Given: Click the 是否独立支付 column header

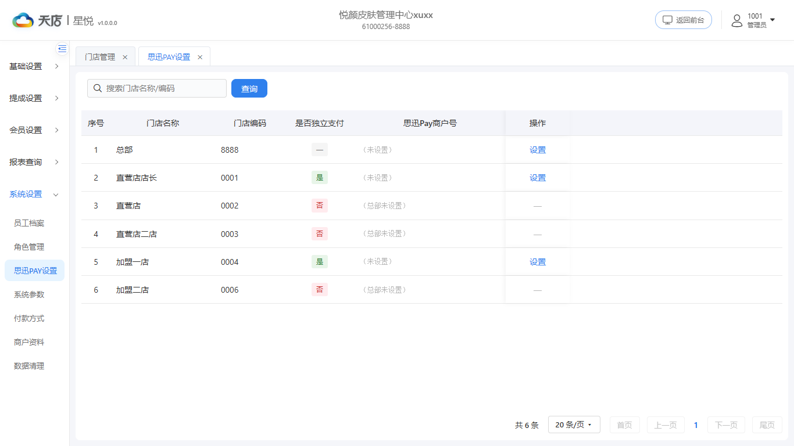Looking at the screenshot, I should click(320, 123).
